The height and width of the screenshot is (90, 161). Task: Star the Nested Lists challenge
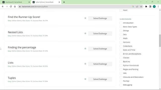point(85,33)
